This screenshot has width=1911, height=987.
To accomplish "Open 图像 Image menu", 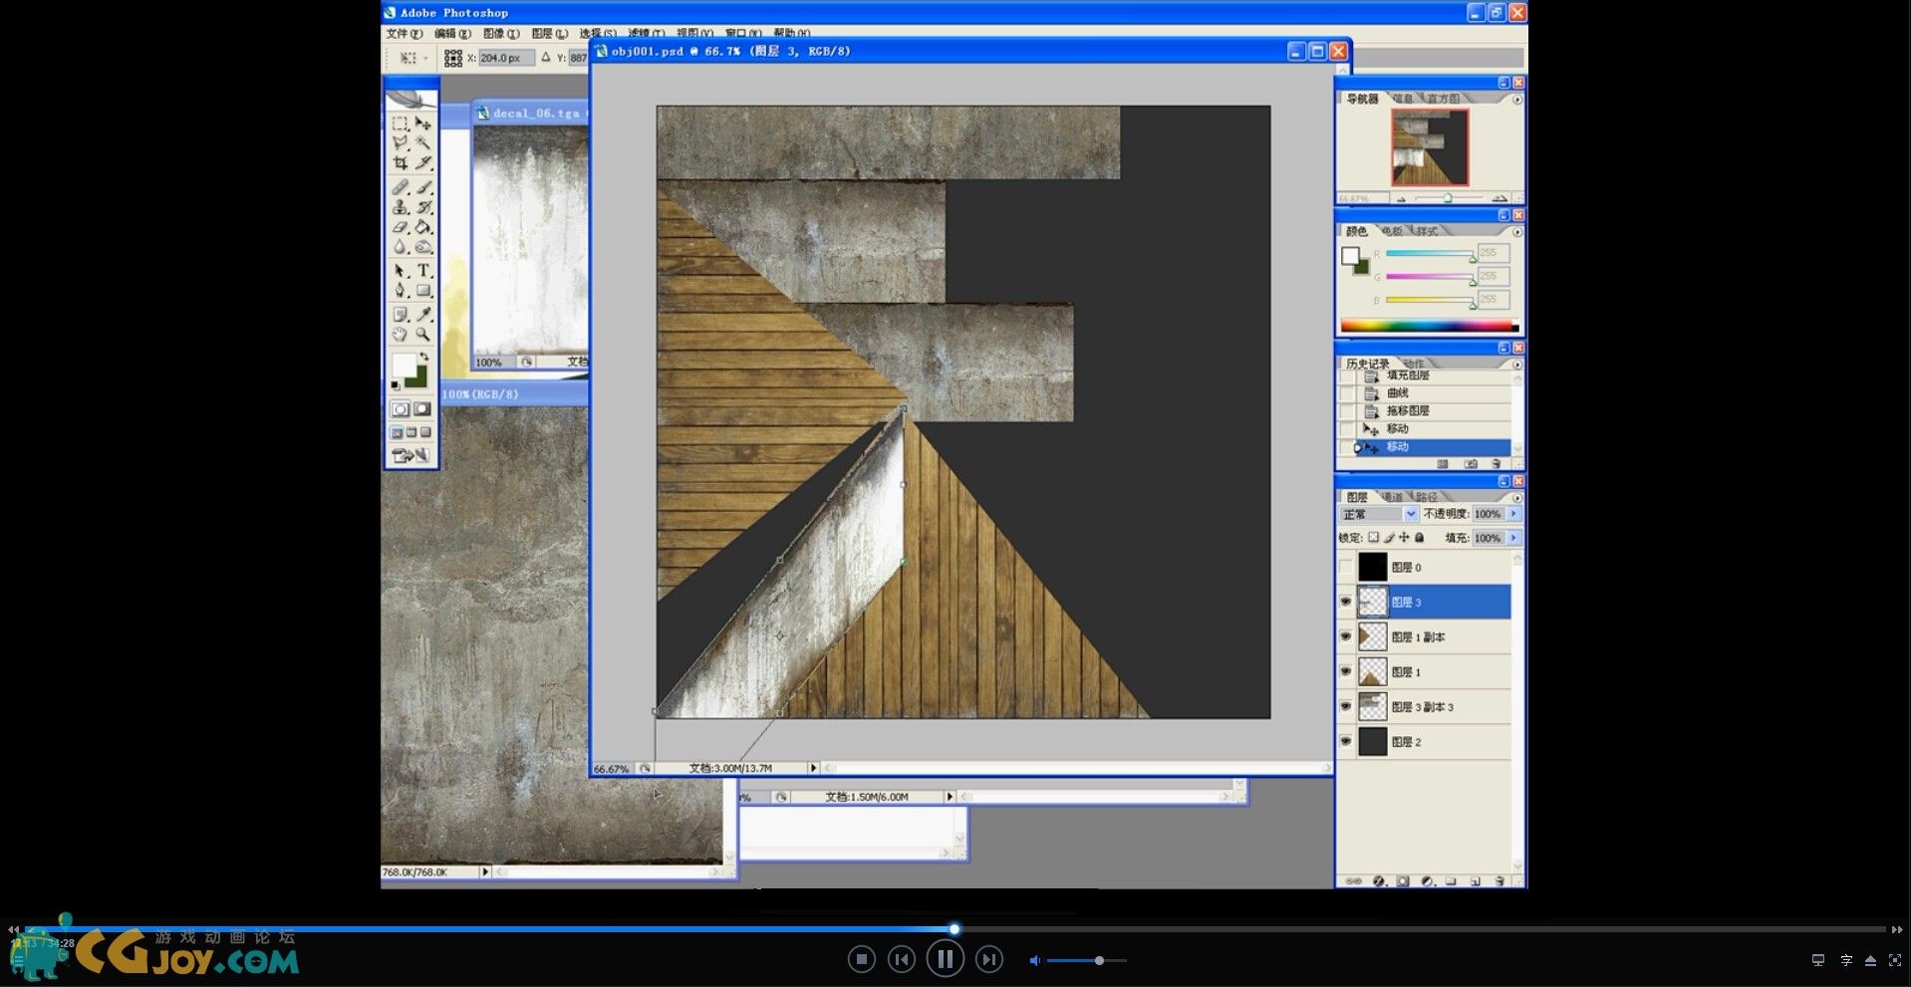I will point(501,33).
